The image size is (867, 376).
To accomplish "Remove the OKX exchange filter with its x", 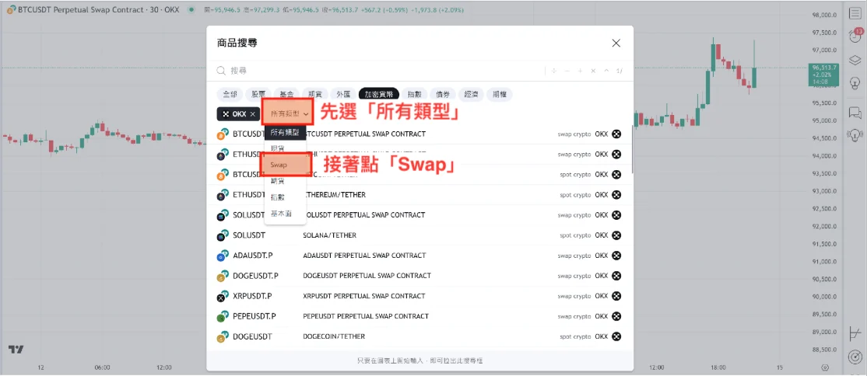I will pyautogui.click(x=253, y=113).
